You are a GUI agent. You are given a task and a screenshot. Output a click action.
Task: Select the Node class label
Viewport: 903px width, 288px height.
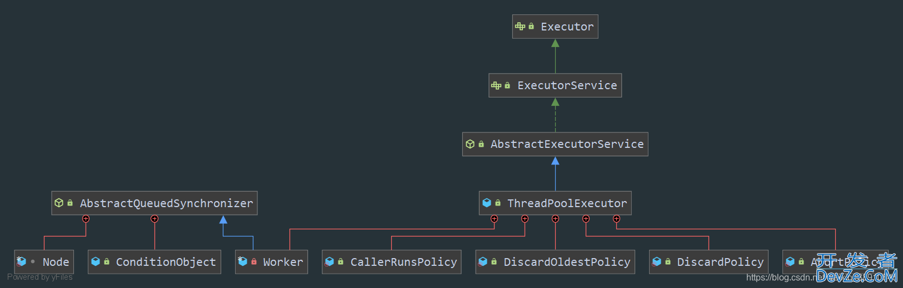pos(56,262)
